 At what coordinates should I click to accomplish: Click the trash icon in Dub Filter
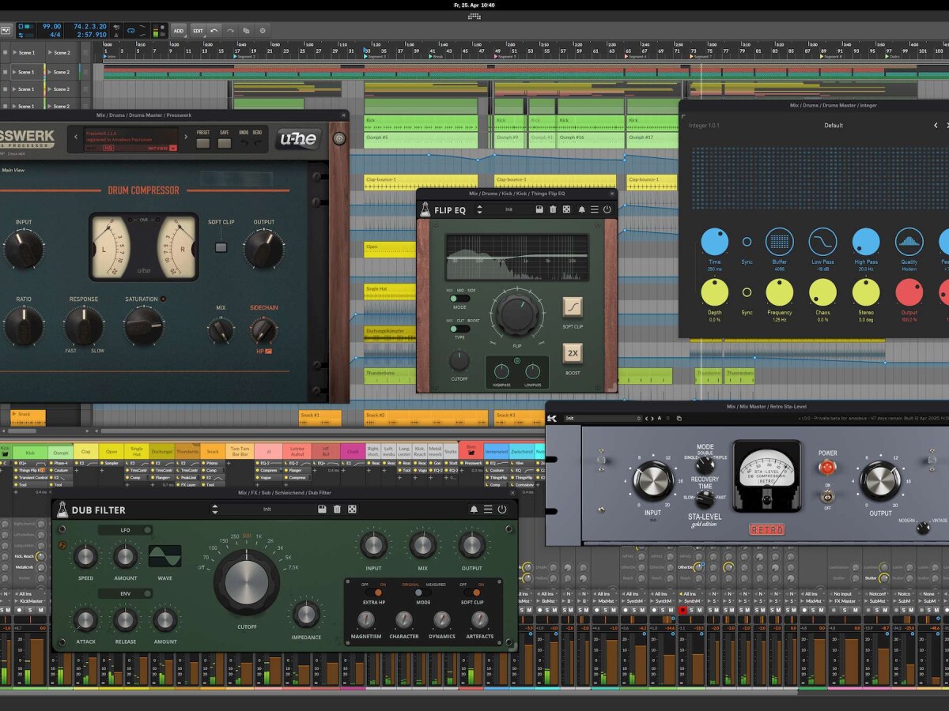337,510
